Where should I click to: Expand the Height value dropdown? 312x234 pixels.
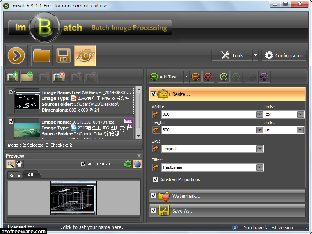[259, 130]
